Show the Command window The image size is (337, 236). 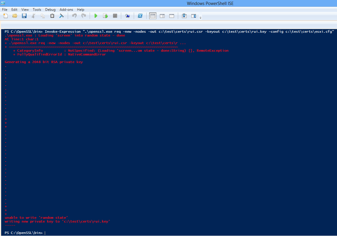coord(184,16)
